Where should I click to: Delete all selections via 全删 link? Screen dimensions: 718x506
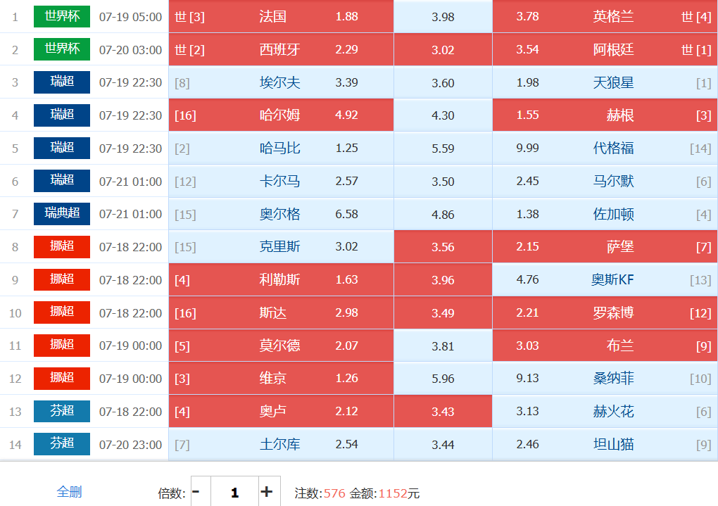click(69, 492)
